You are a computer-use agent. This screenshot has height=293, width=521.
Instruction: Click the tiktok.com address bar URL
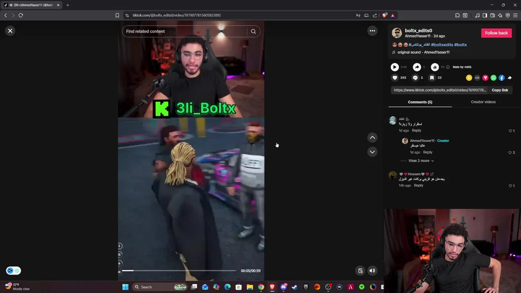177,15
